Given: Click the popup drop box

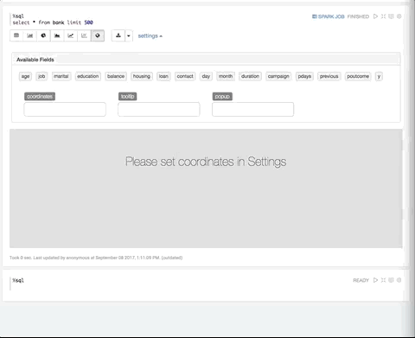Looking at the screenshot, I should 253,109.
